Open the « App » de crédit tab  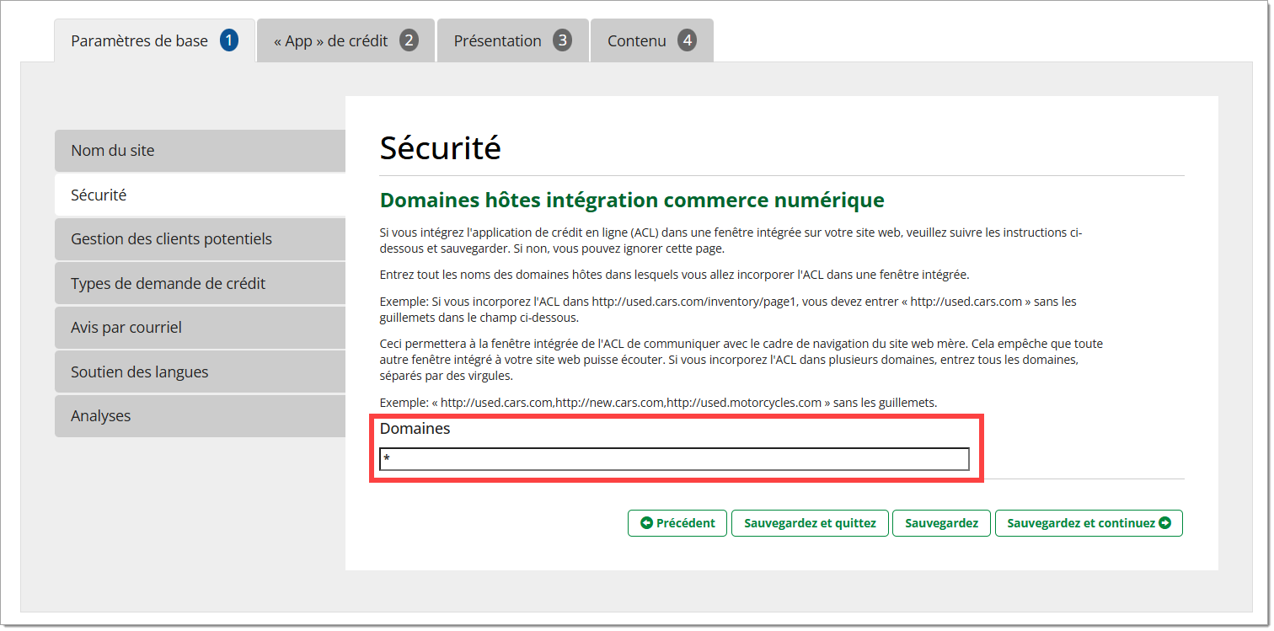click(331, 41)
